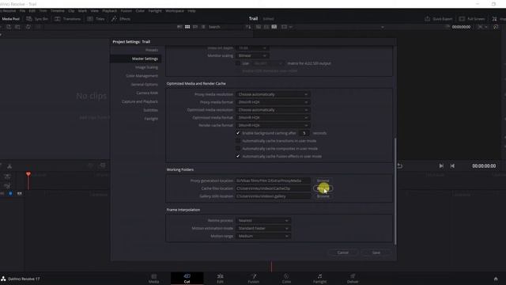Toggle the Use matrix for 4:2:2 SDI checkbox
This screenshot has width=506, height=285.
[x=238, y=63]
